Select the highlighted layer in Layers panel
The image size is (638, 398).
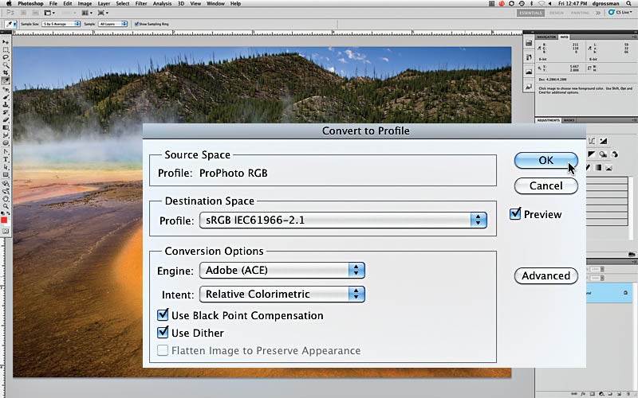pos(609,293)
